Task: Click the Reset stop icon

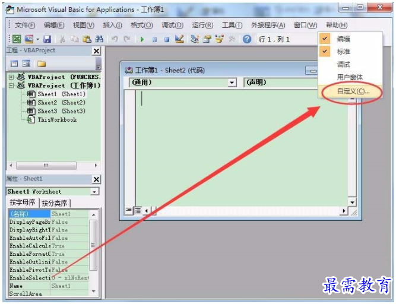Action: pyautogui.click(x=167, y=39)
